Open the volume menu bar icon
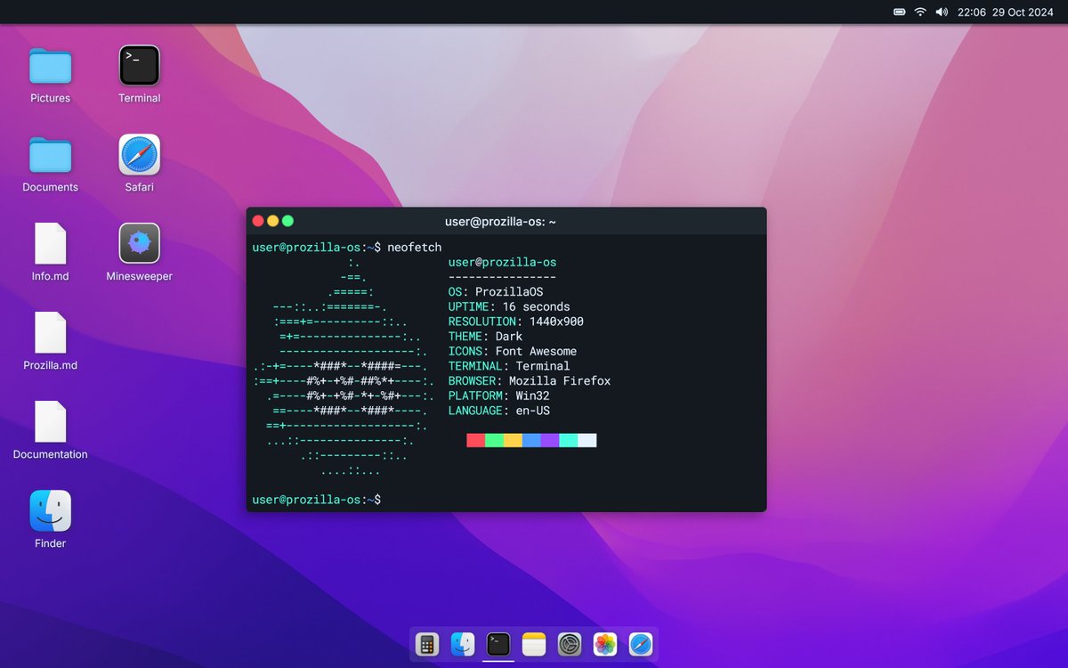Screen dimensions: 1068x668 pyautogui.click(x=942, y=12)
